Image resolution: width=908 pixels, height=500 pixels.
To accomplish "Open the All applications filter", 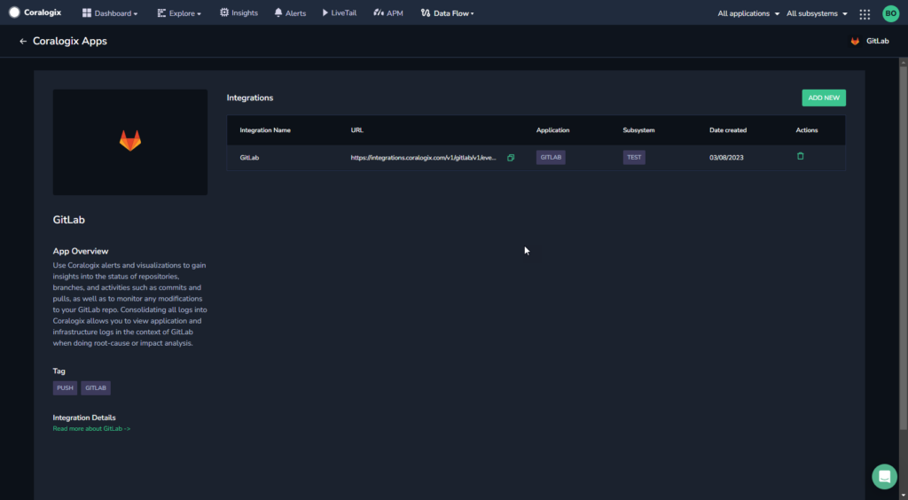I will coord(748,13).
